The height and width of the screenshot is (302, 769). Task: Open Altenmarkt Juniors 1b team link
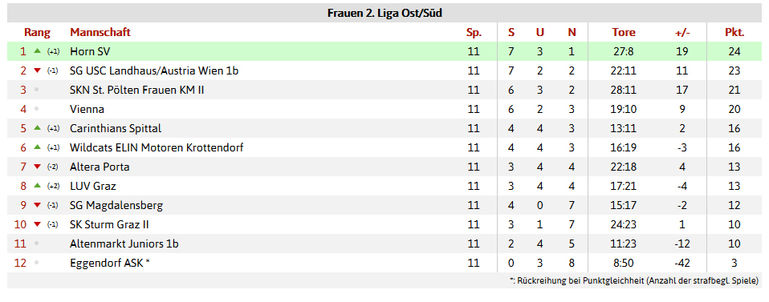coord(124,244)
